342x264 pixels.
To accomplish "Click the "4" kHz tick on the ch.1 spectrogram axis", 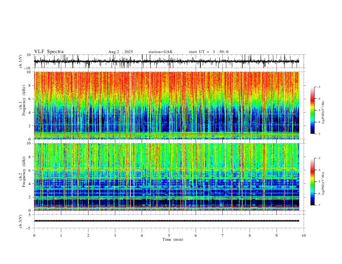I will pos(30,113).
